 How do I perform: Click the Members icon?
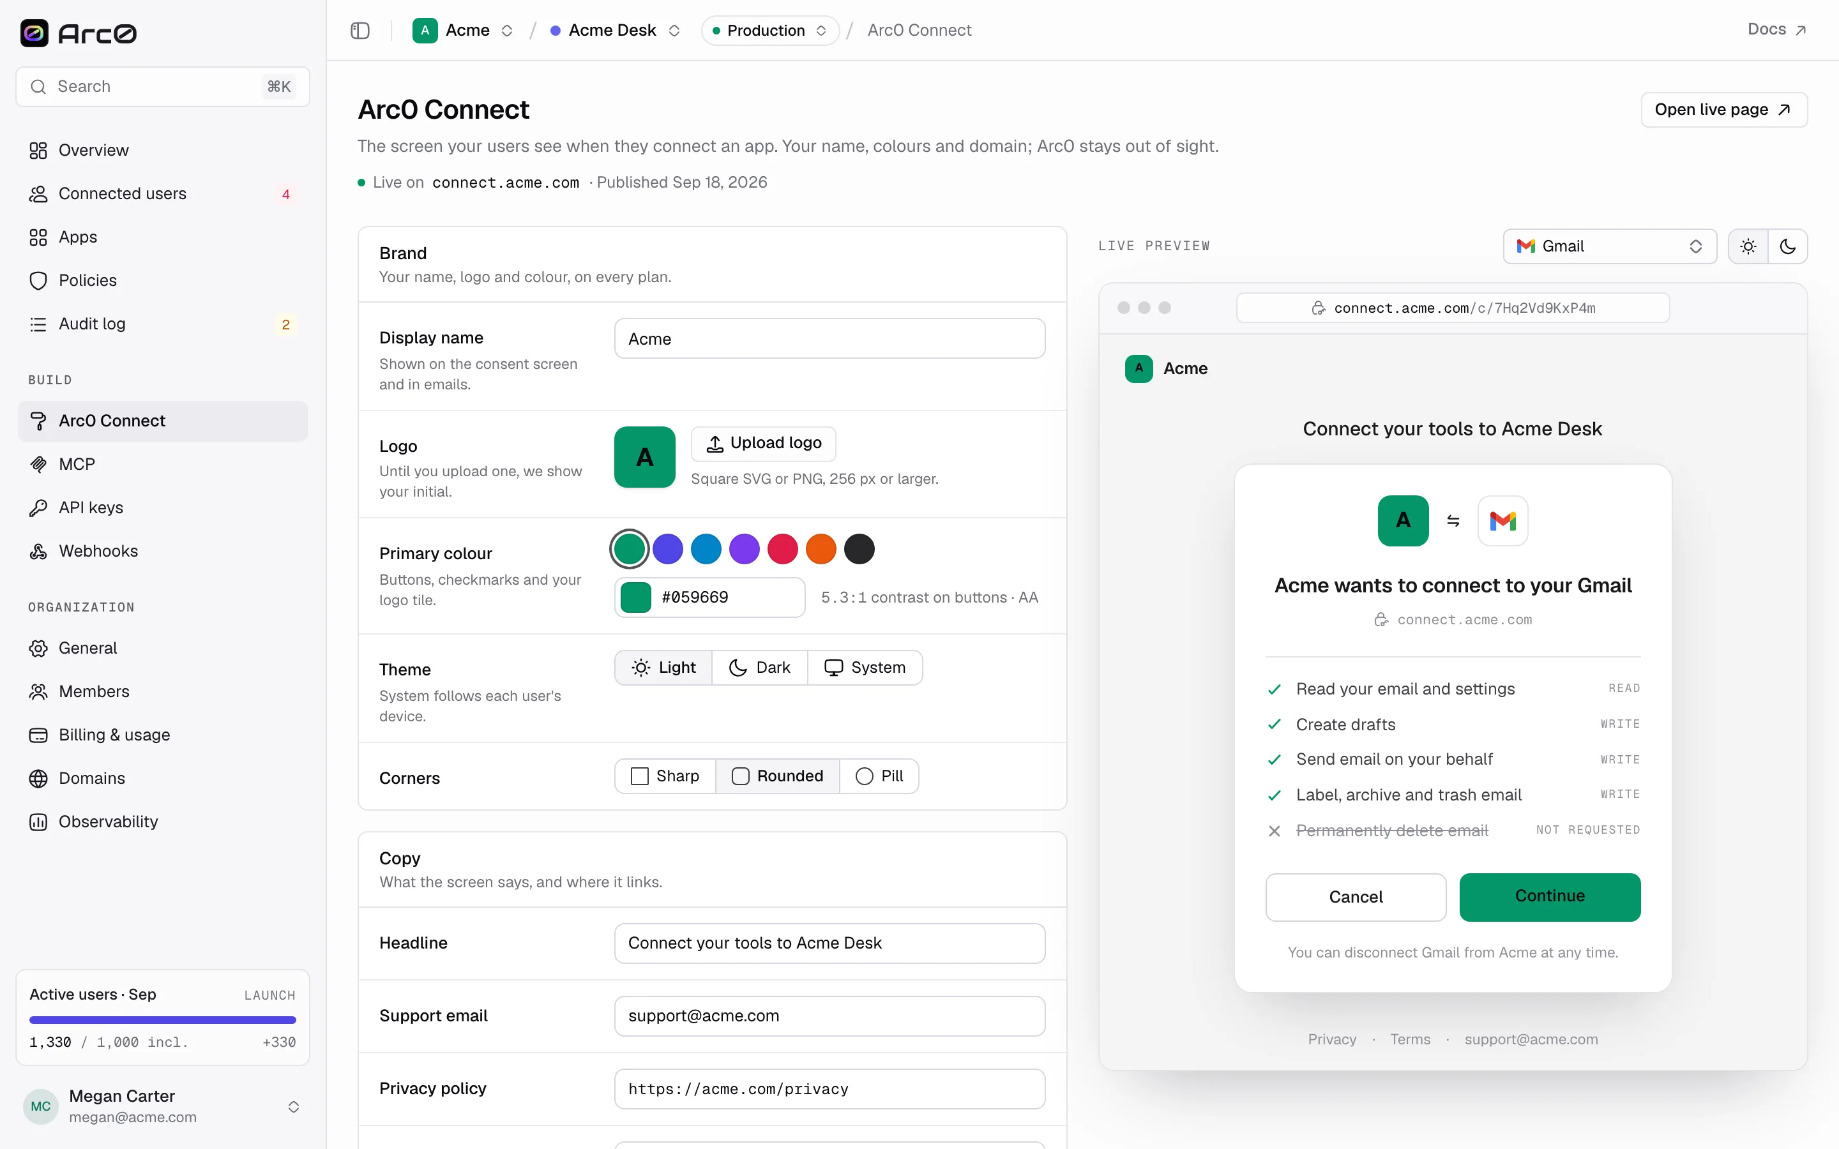point(38,691)
